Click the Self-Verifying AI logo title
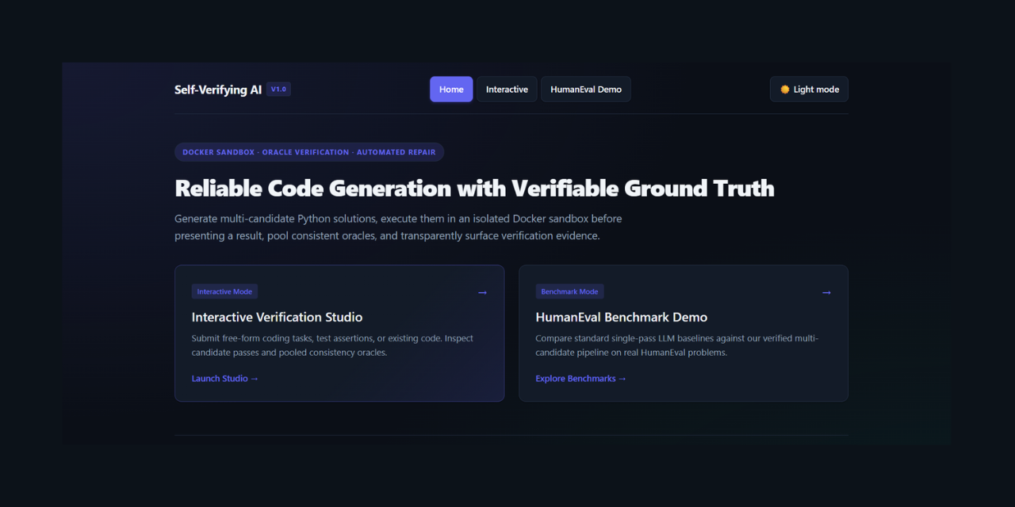 coord(218,90)
